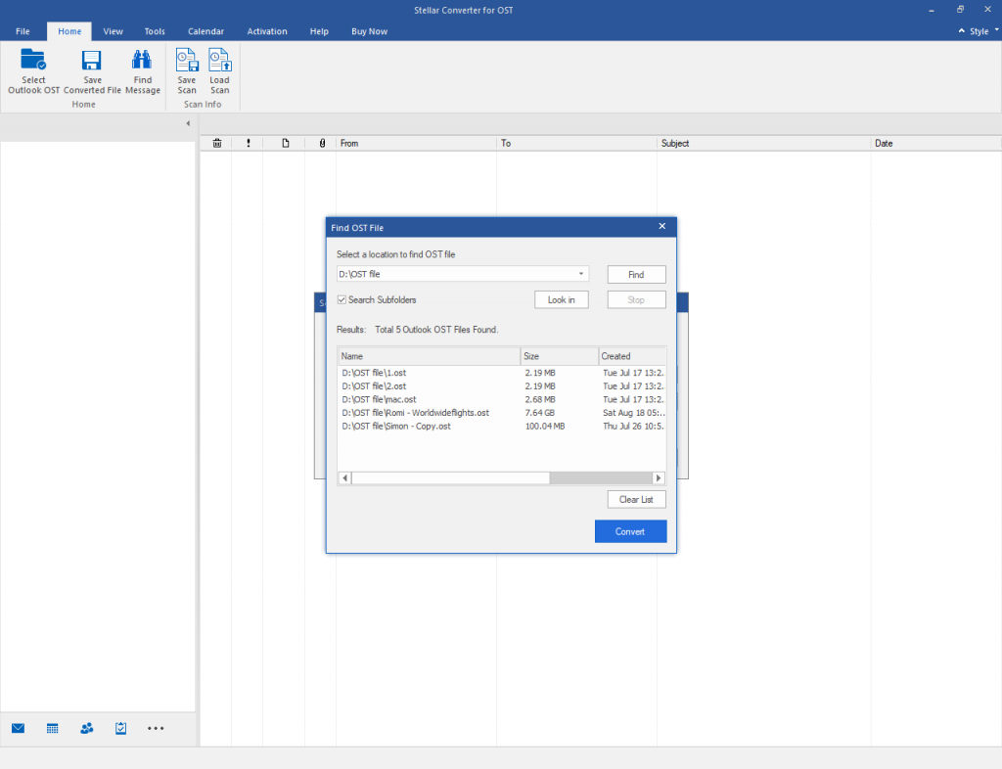This screenshot has height=769, width=1002.
Task: Click the Find button
Action: tap(636, 274)
